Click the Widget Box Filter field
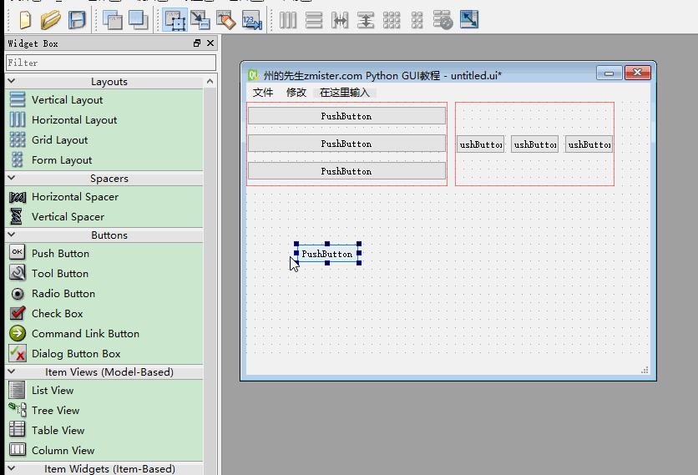Image resolution: width=698 pixels, height=475 pixels. point(111,63)
